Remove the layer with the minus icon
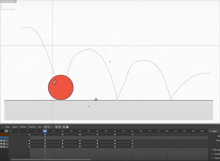This screenshot has height=161, width=220. [x=49, y=127]
